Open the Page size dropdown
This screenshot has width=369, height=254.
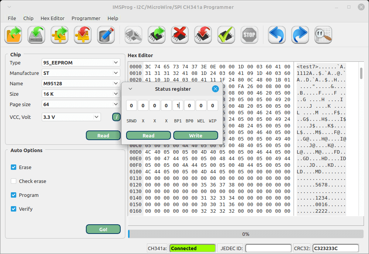point(81,104)
